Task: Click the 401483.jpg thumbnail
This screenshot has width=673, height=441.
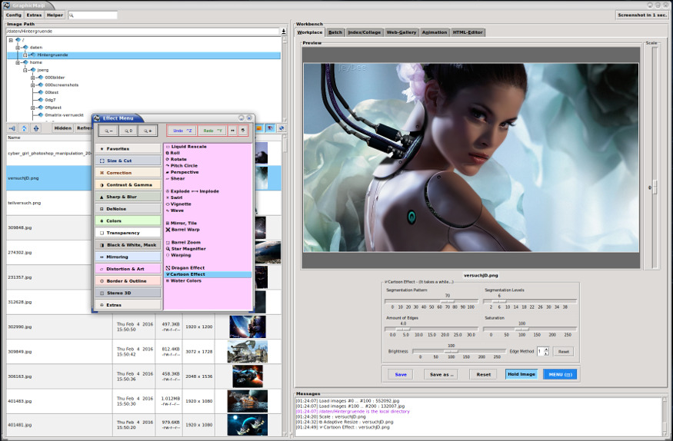Action: 248,401
